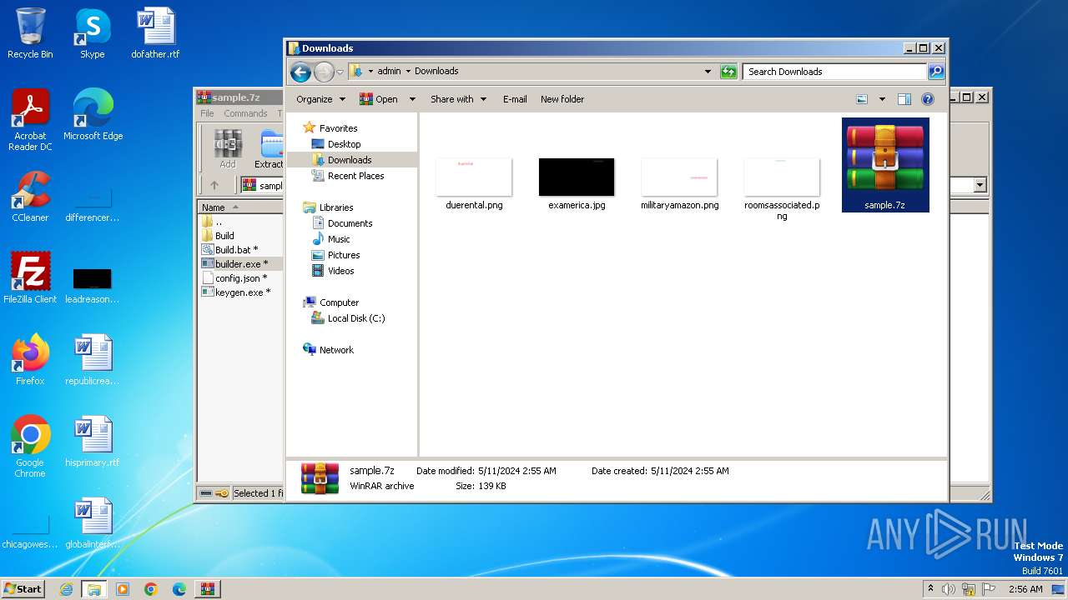Select the sample.7z archive file
Screen dimensions: 1068x600
pos(884,165)
